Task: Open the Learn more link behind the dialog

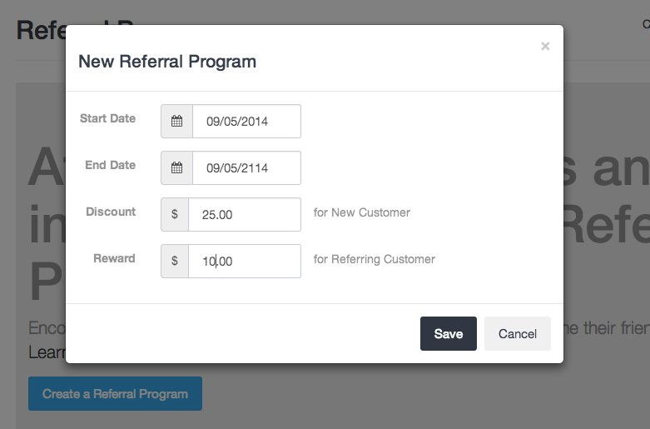Action: (x=47, y=352)
